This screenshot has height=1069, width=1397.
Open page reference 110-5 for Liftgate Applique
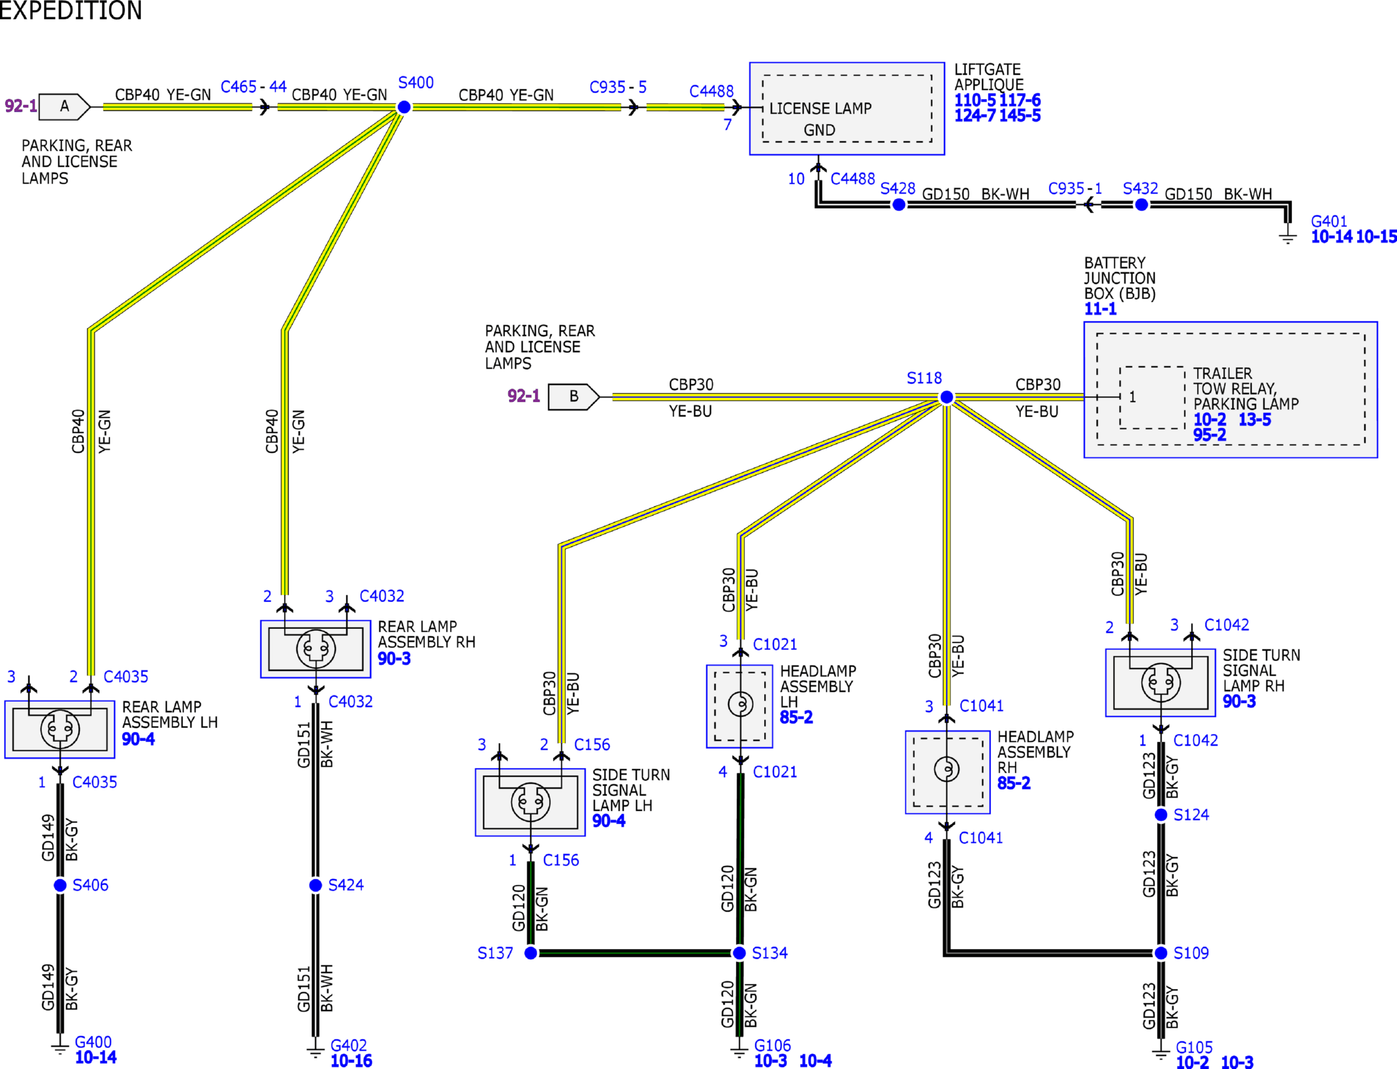[975, 100]
